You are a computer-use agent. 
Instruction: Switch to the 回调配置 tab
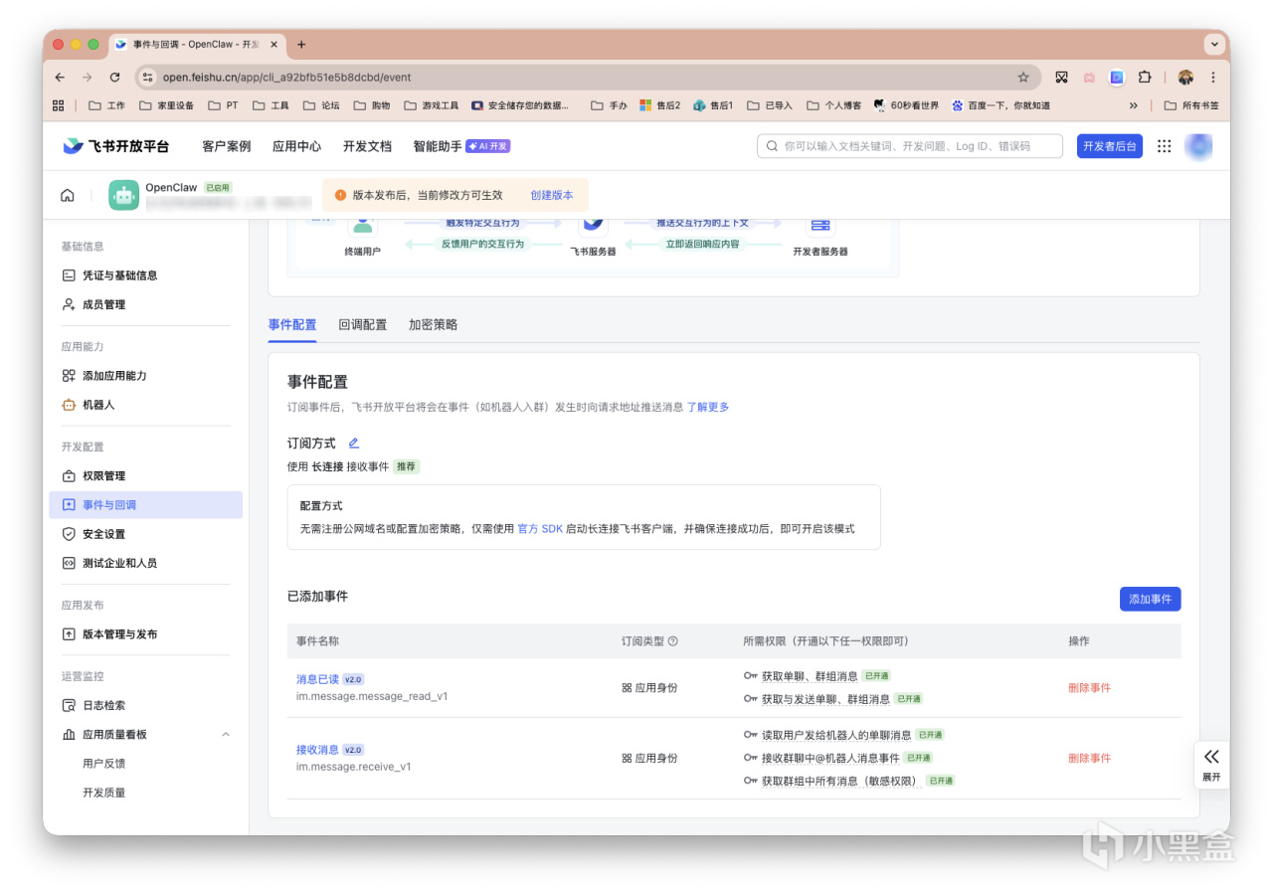363,325
